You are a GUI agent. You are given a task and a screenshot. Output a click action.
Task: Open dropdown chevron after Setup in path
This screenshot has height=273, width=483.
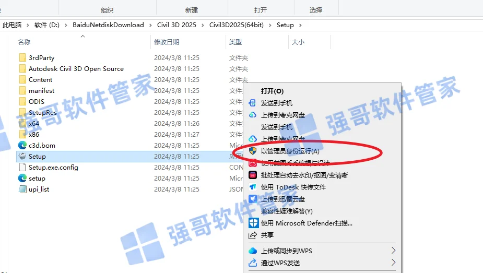pos(300,25)
